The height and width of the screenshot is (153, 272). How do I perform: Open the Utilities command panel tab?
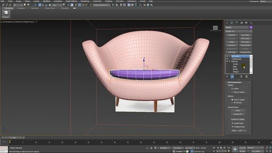coord(251,23)
